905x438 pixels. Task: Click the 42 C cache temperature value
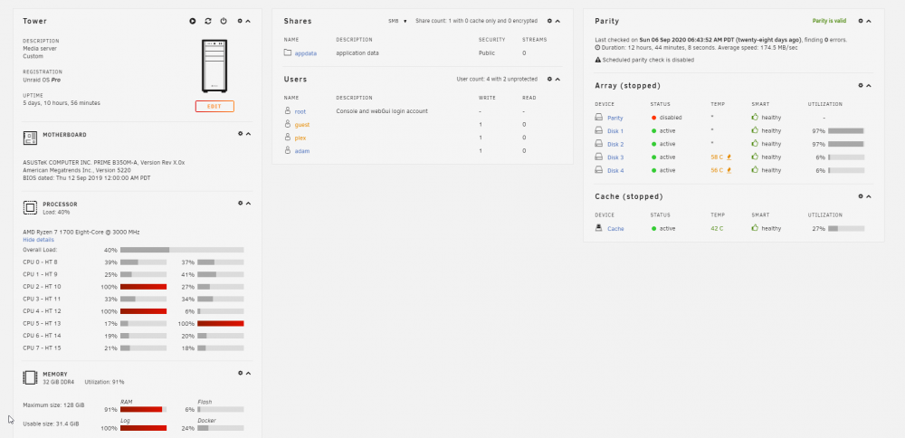point(717,229)
